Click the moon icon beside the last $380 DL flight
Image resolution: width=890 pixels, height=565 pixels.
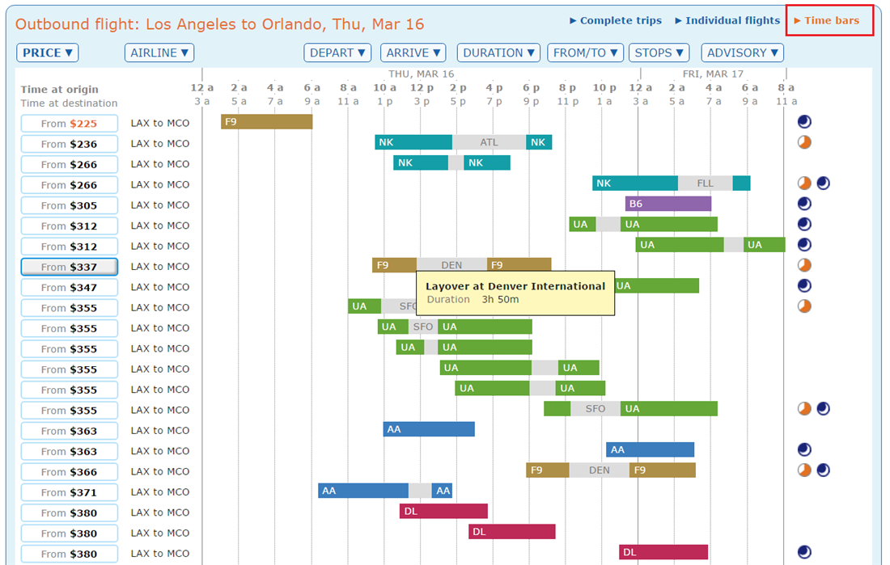tap(805, 552)
